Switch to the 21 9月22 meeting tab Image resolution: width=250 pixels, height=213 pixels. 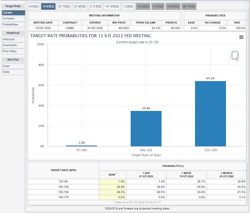pyautogui.click(x=80, y=6)
